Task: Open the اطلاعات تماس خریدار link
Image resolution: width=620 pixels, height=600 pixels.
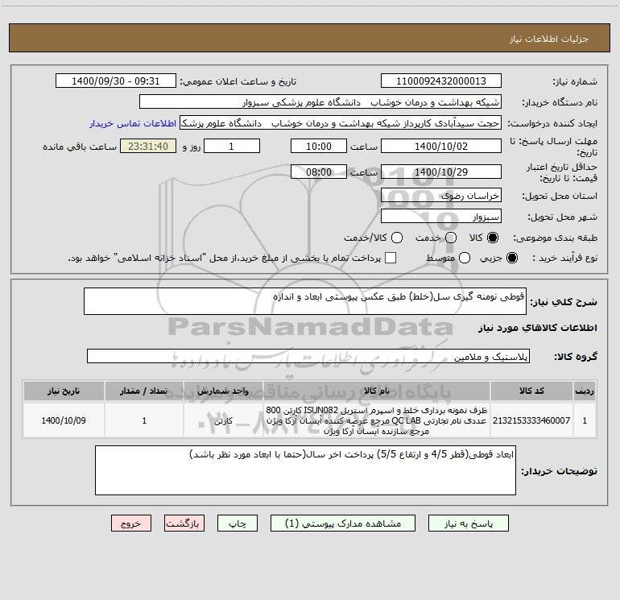Action: pos(133,123)
